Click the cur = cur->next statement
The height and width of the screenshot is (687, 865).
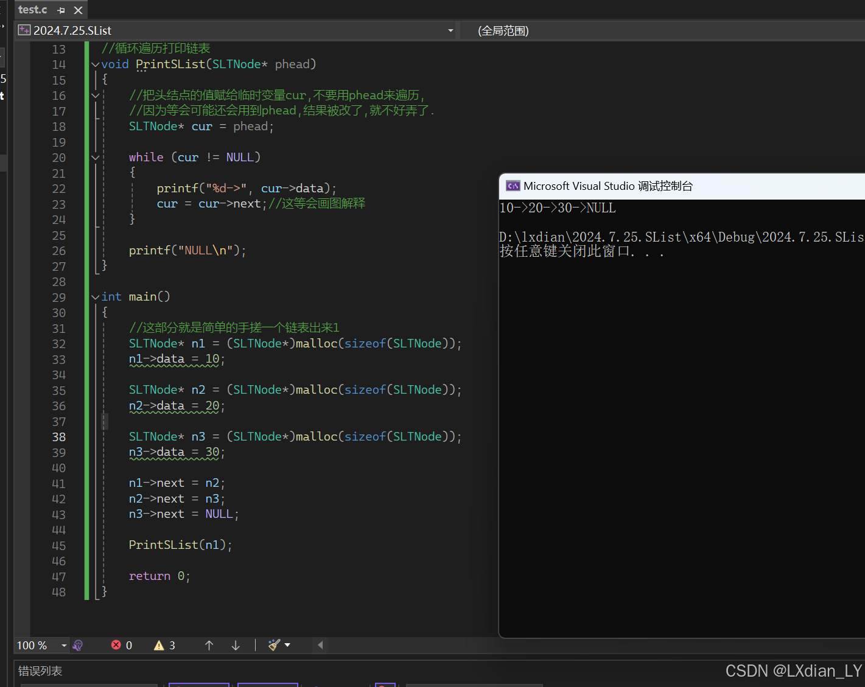pos(212,204)
